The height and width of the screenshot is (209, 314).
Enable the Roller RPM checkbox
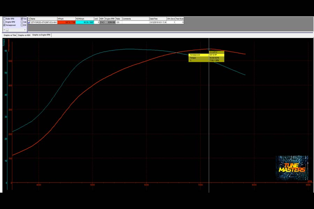[x=4, y=19]
